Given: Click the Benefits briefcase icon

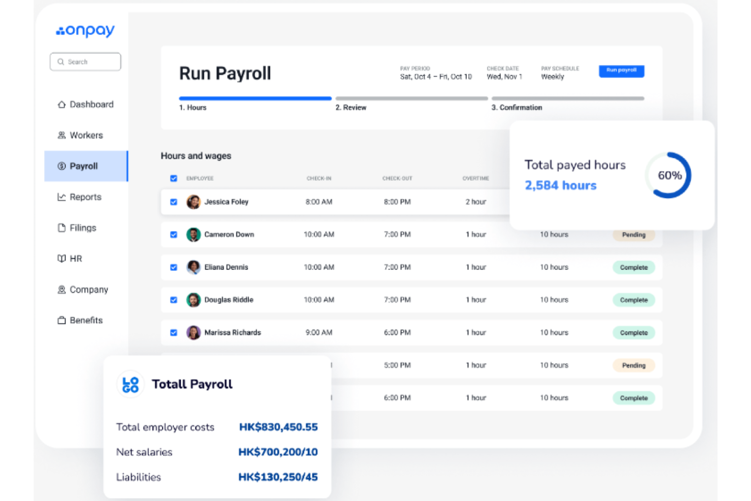Looking at the screenshot, I should click(61, 320).
